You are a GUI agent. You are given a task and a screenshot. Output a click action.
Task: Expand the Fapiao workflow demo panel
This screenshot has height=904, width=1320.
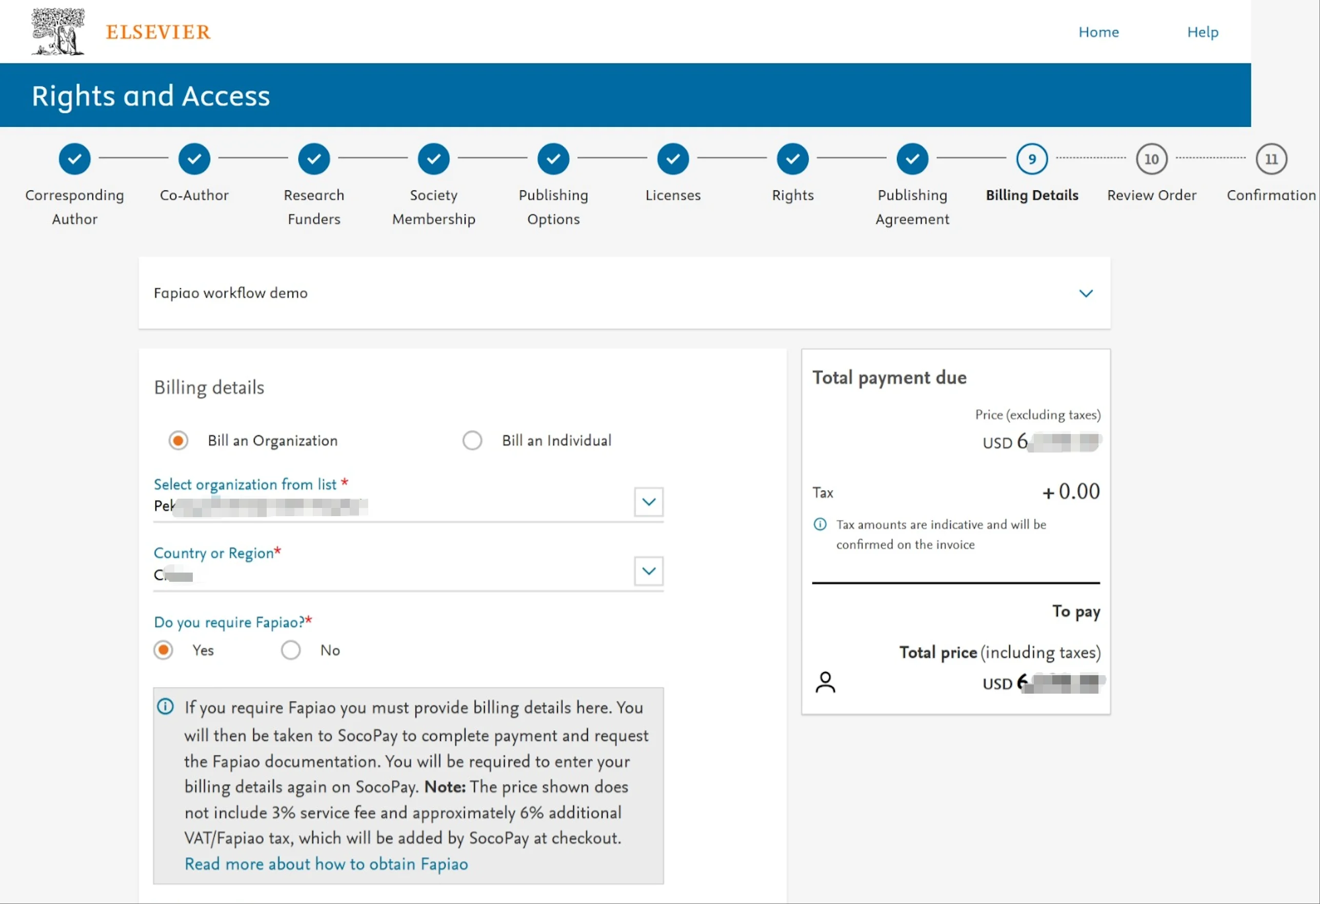(1086, 293)
